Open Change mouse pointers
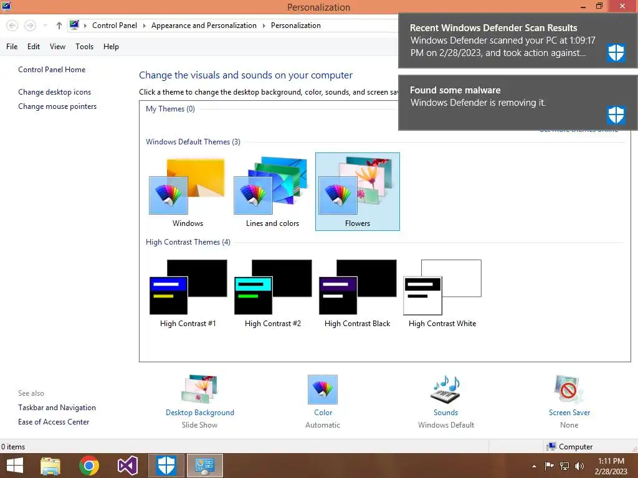The height and width of the screenshot is (478, 638). pos(57,106)
